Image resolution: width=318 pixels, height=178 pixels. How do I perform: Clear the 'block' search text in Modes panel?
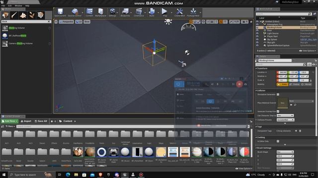tap(49, 21)
